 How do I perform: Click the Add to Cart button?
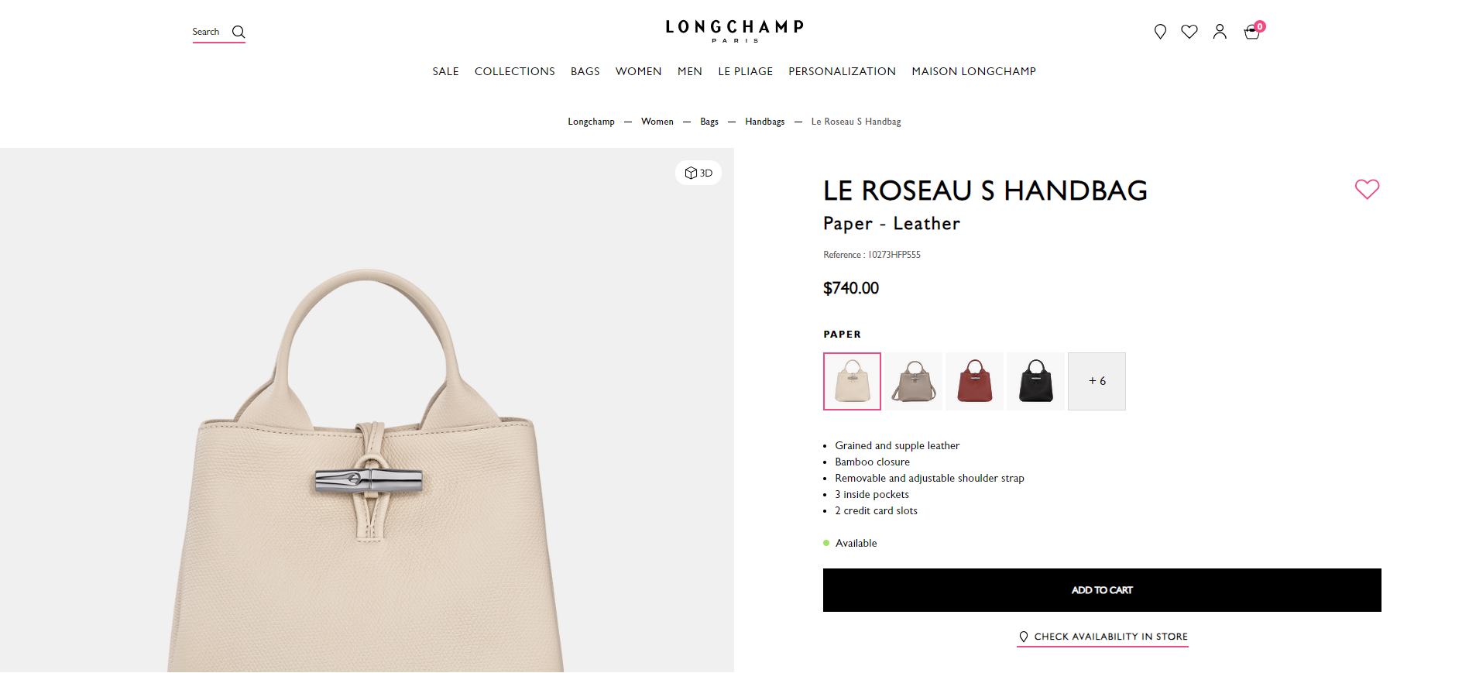[1102, 590]
